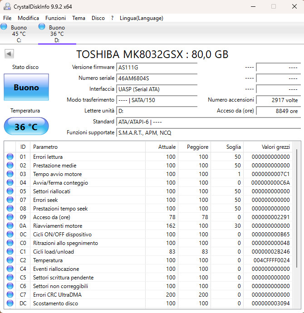Image resolution: width=304 pixels, height=313 pixels.
Task: Open the File menu
Action: point(7,18)
